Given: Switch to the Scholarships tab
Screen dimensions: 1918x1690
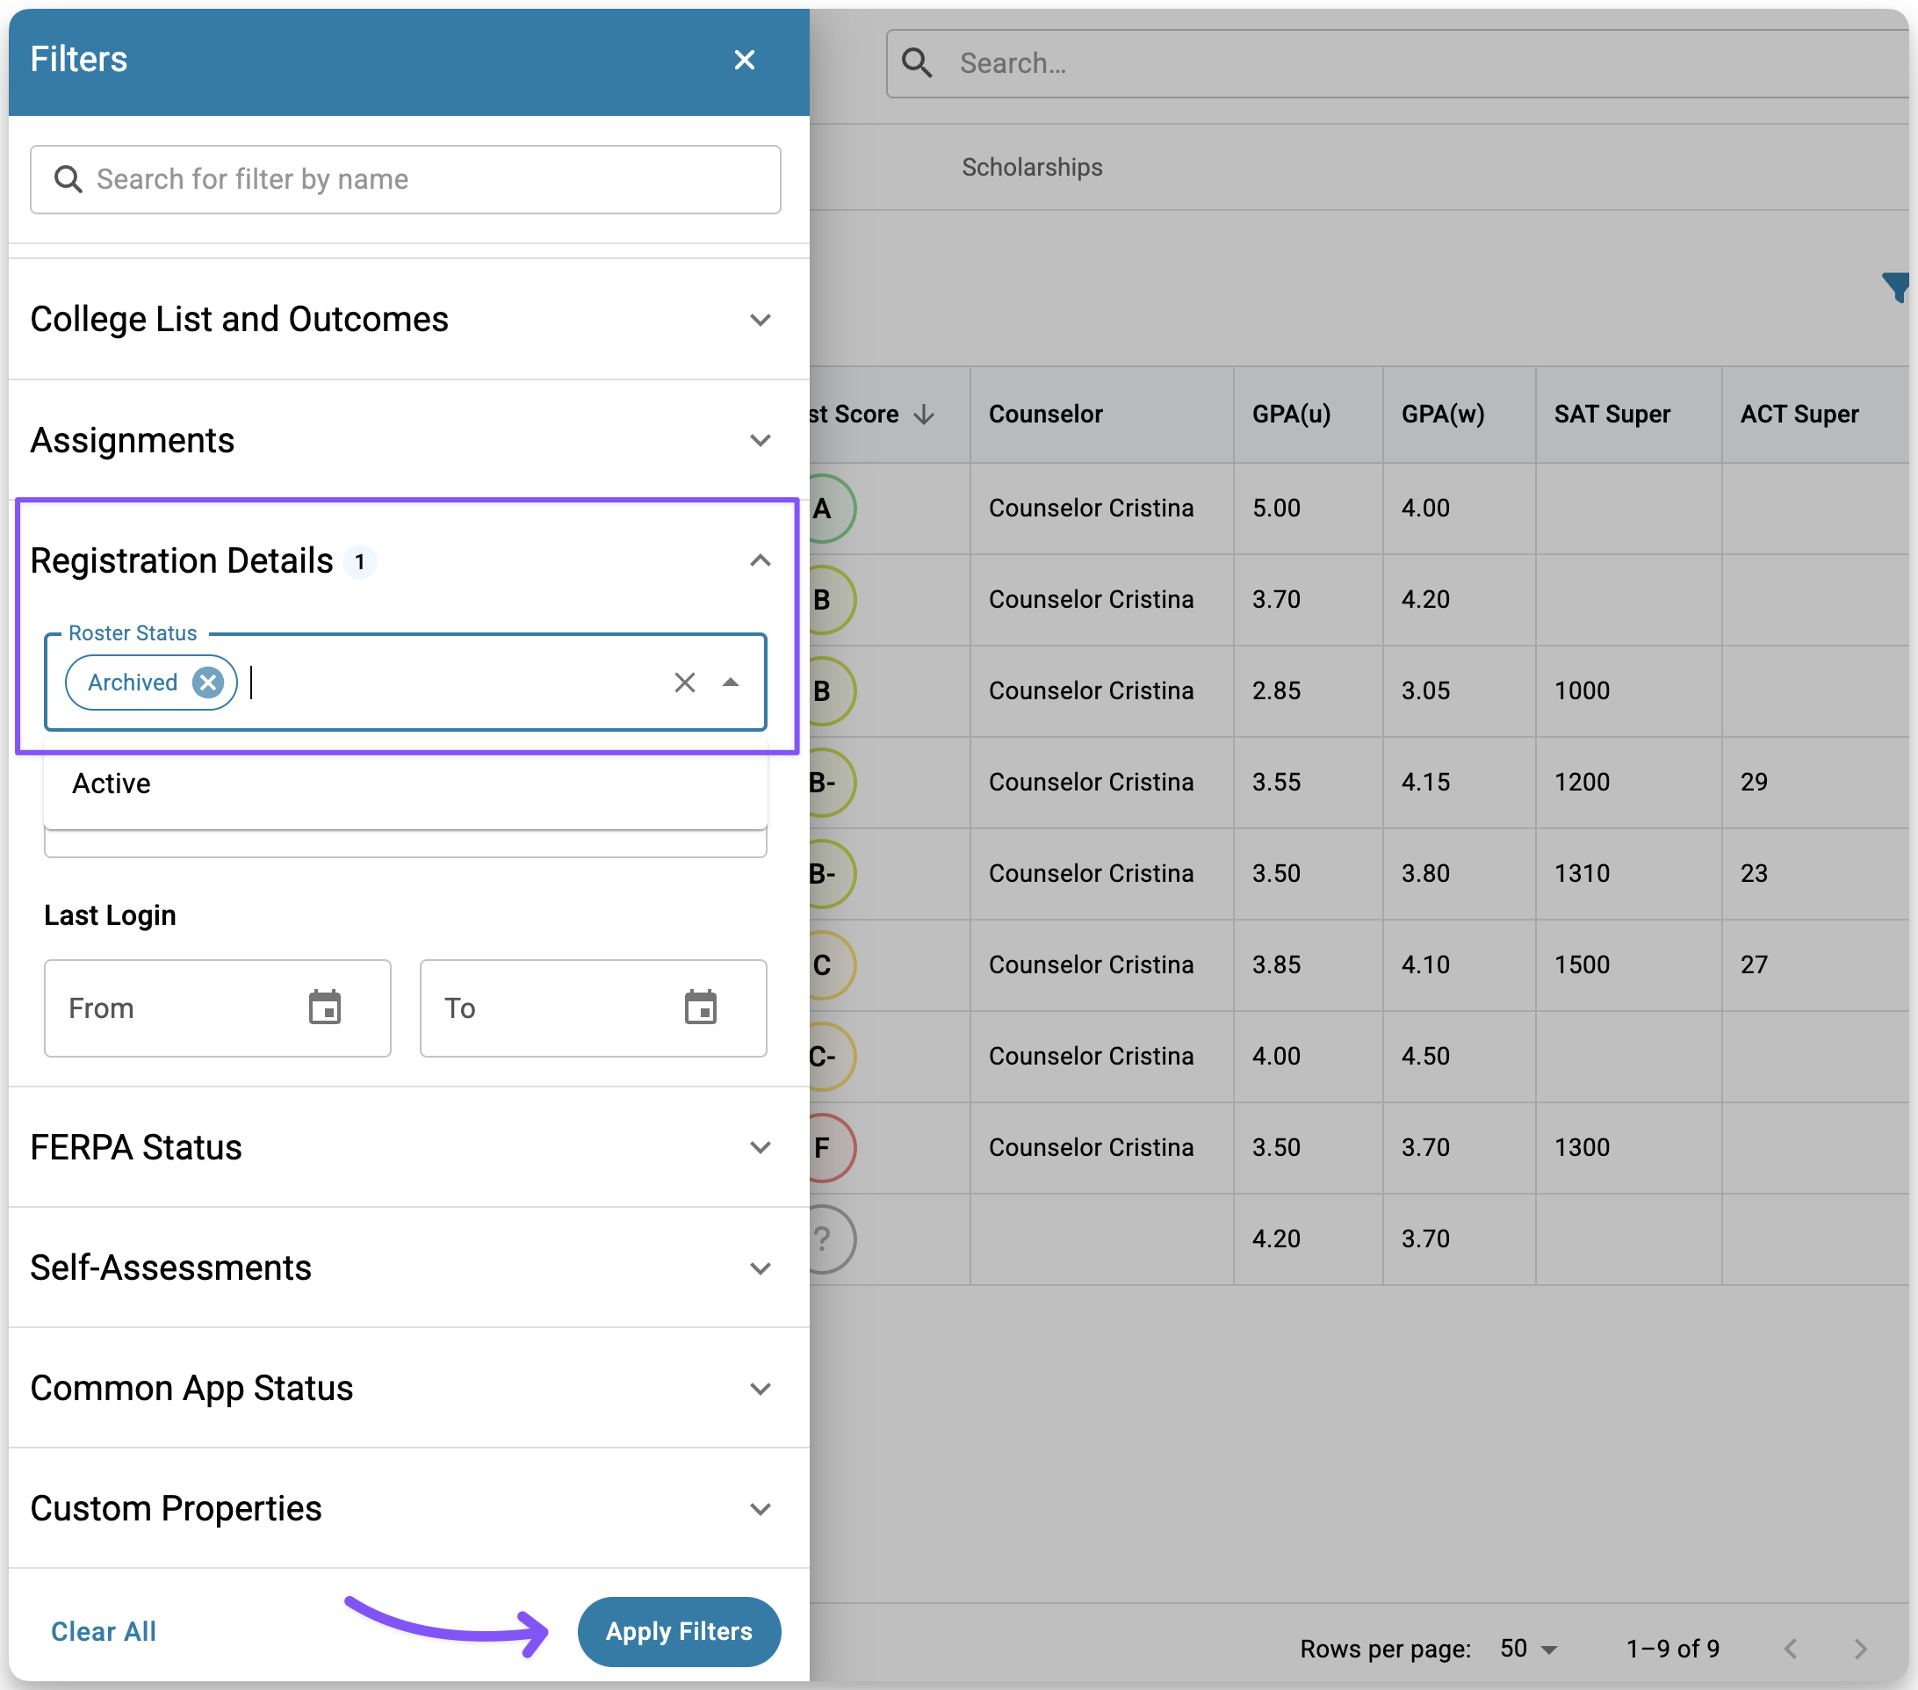Looking at the screenshot, I should pos(1031,167).
